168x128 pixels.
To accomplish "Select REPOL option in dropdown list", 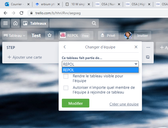I will 100,70.
